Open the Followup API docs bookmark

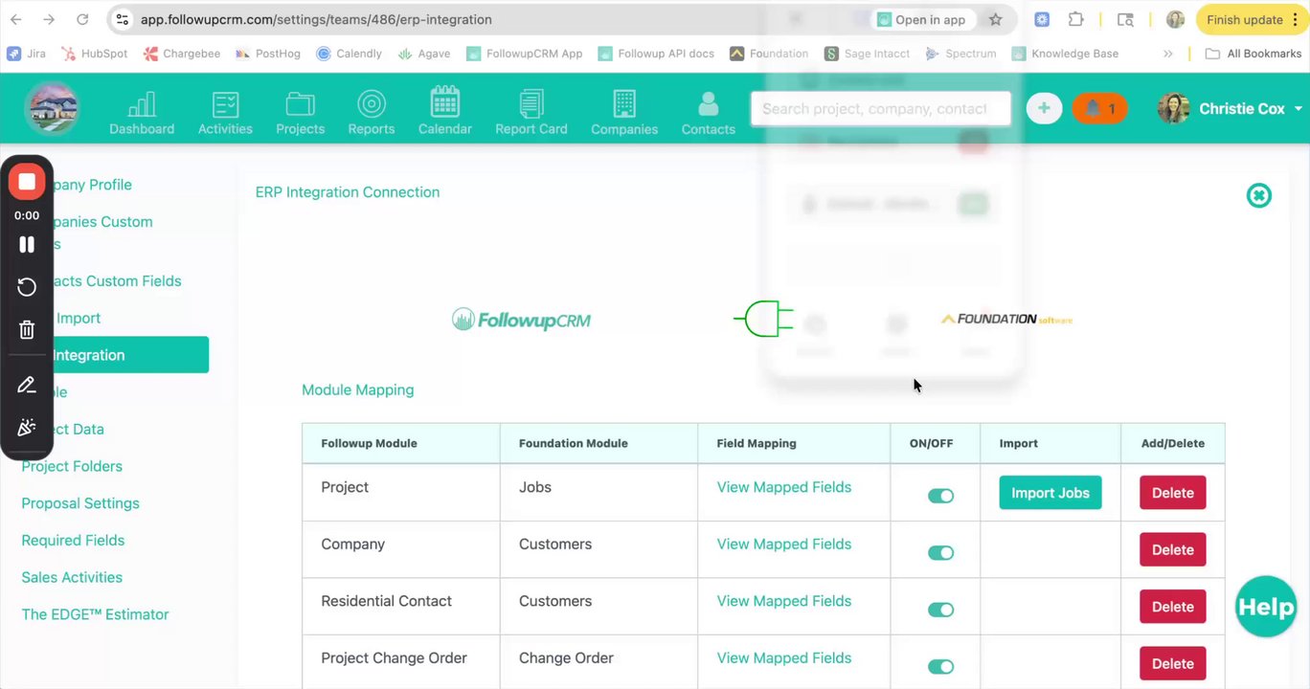coord(656,54)
